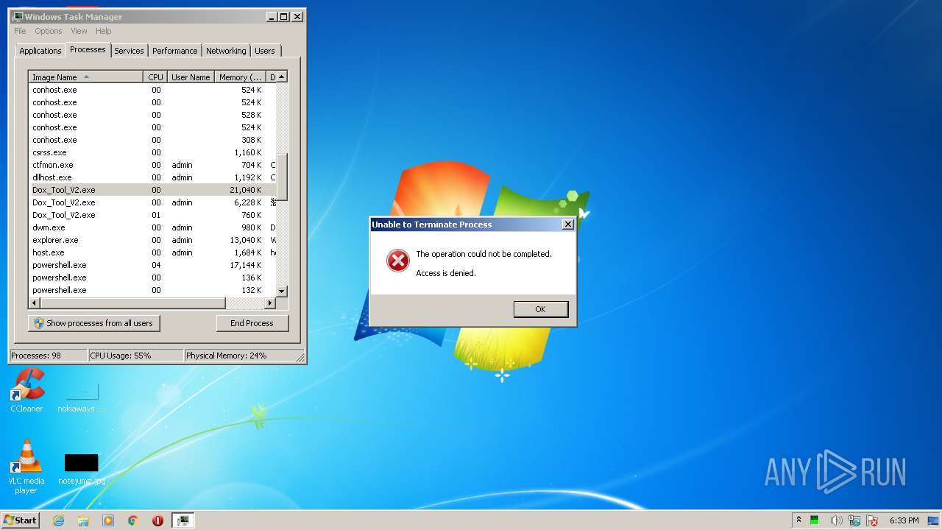Click CPU Usage 55% status entry
The height and width of the screenshot is (530, 942).
pos(135,356)
